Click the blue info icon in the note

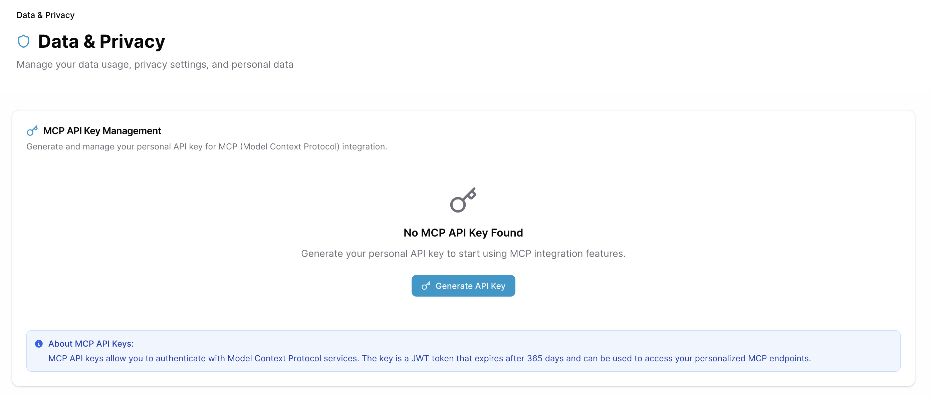pos(39,344)
